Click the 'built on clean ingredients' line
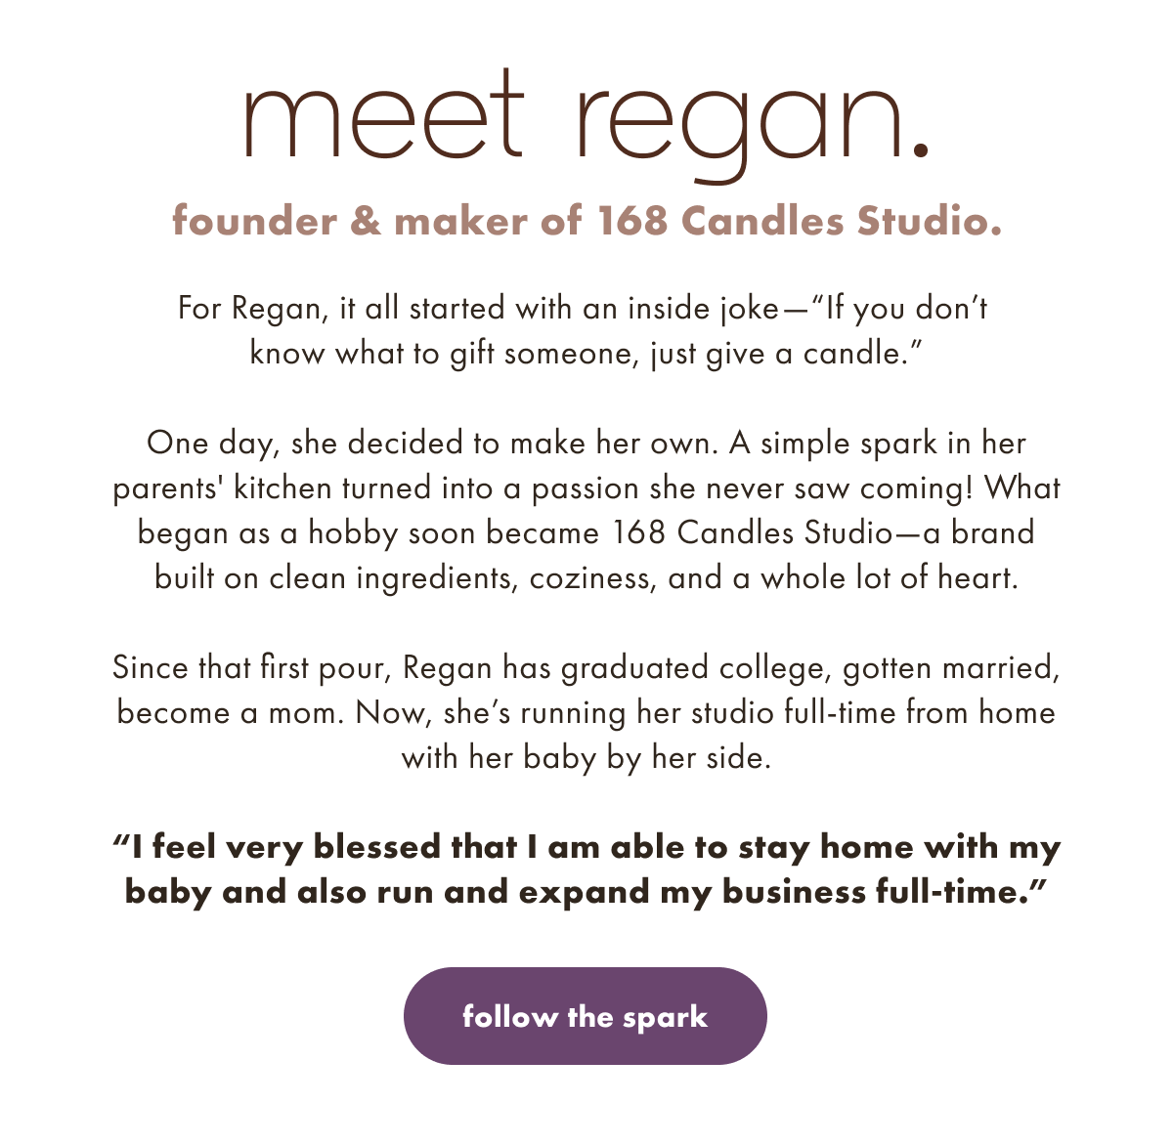 point(586,577)
